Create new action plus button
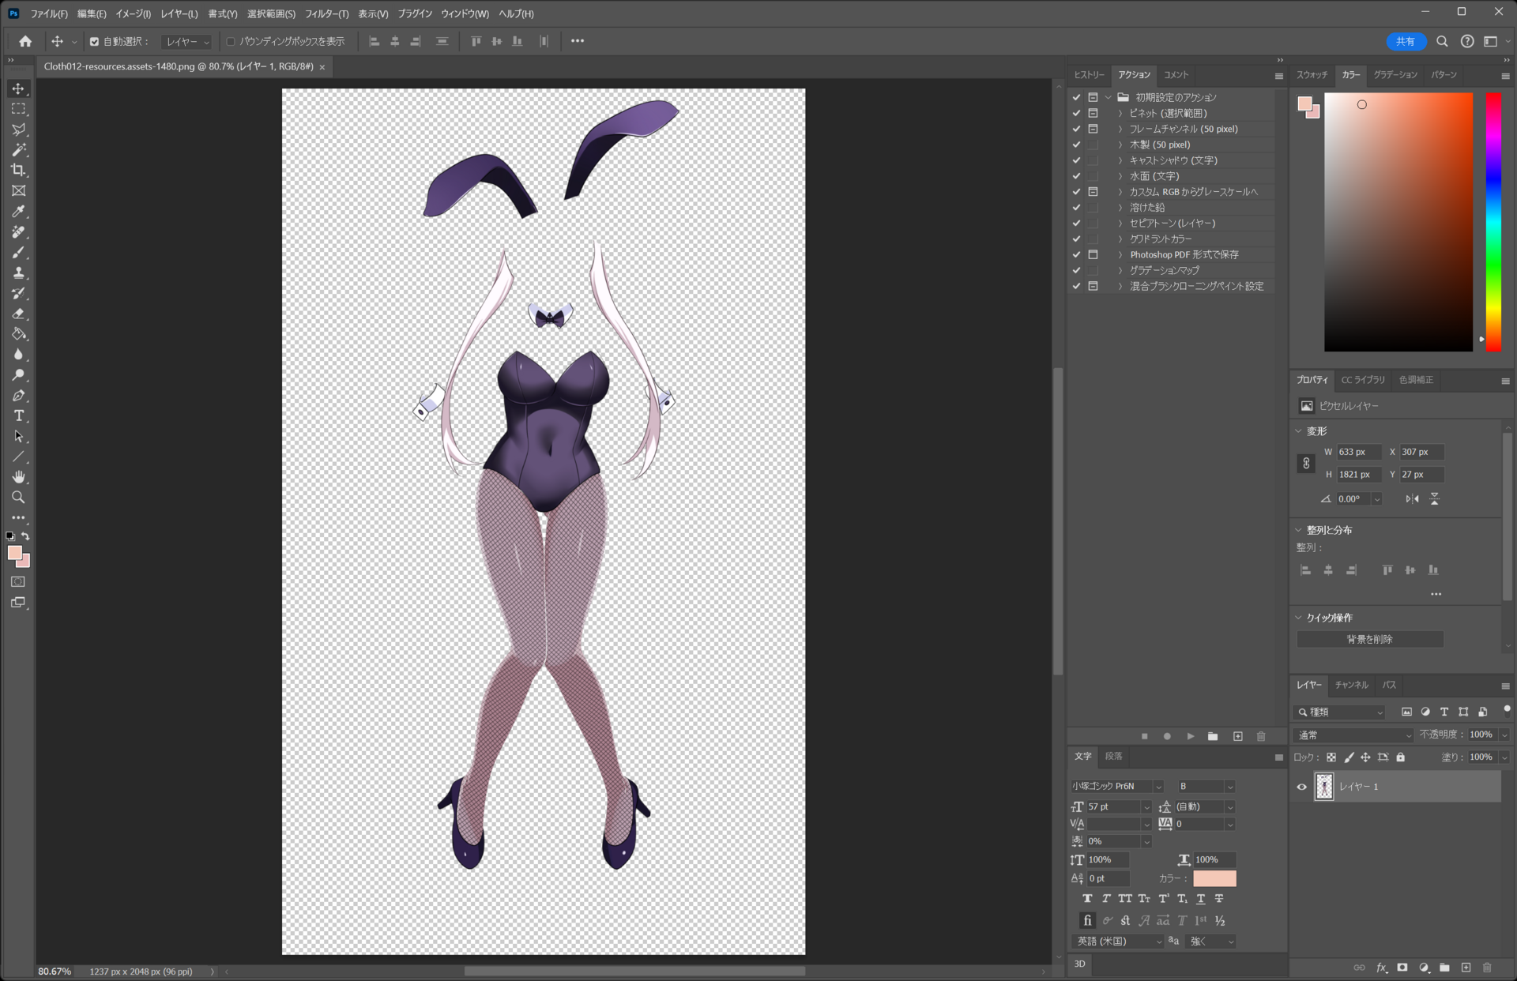This screenshot has height=981, width=1517. coord(1237,736)
